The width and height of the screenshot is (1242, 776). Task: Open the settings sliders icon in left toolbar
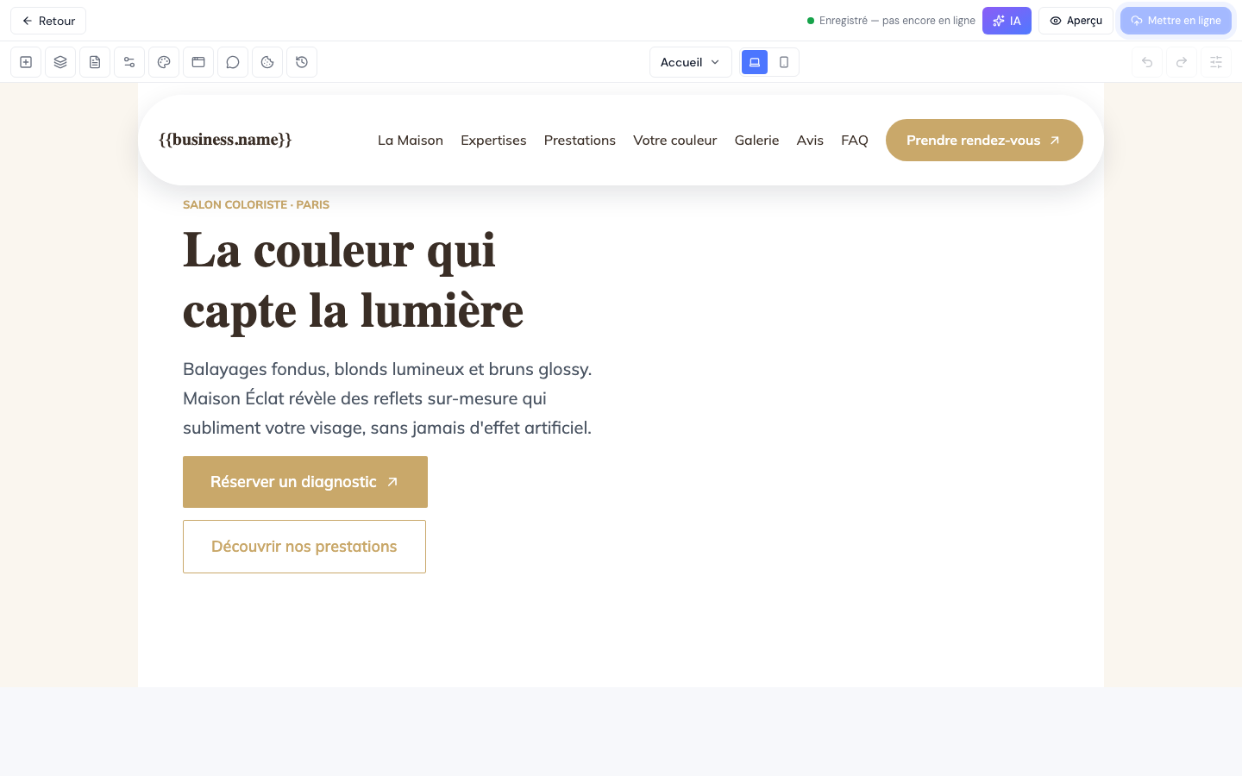[129, 62]
